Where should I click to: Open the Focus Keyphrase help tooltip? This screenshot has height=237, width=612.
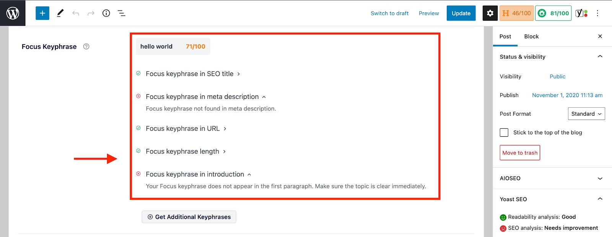pos(86,46)
